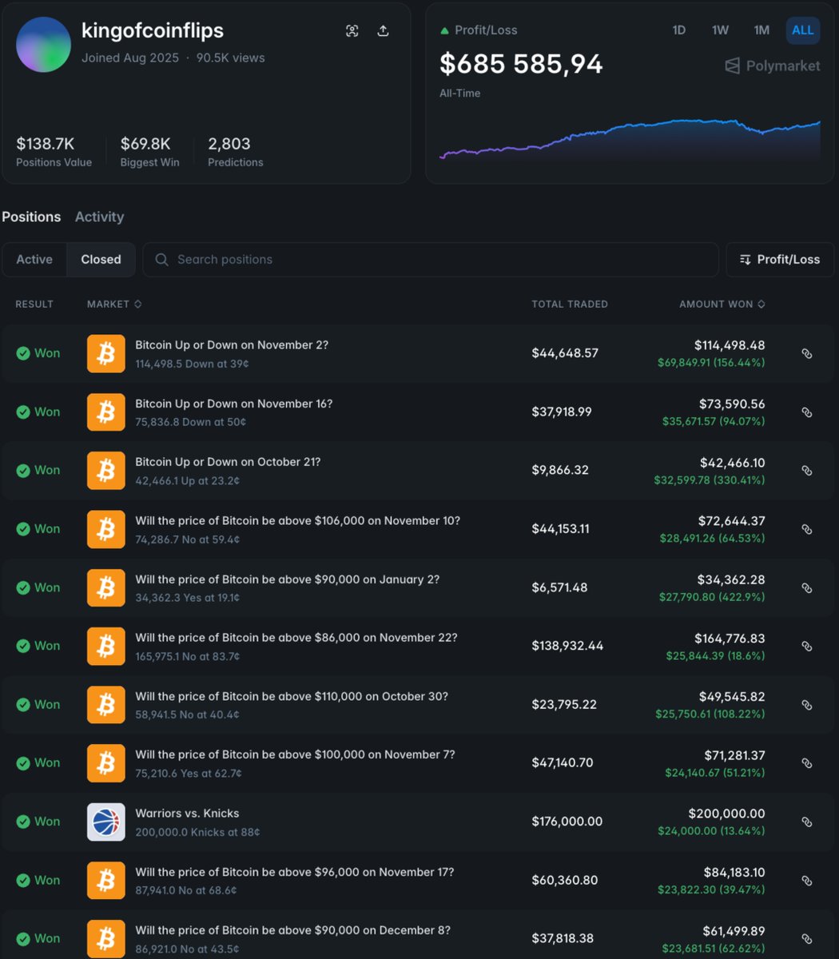Screen dimensions: 839x959
Task: Click the search magnifier icon
Action: point(162,260)
